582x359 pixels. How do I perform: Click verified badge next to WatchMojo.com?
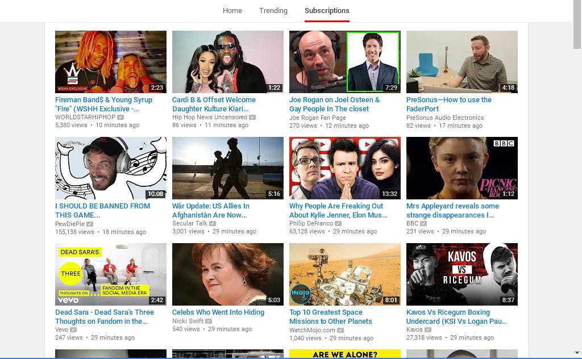(x=340, y=330)
